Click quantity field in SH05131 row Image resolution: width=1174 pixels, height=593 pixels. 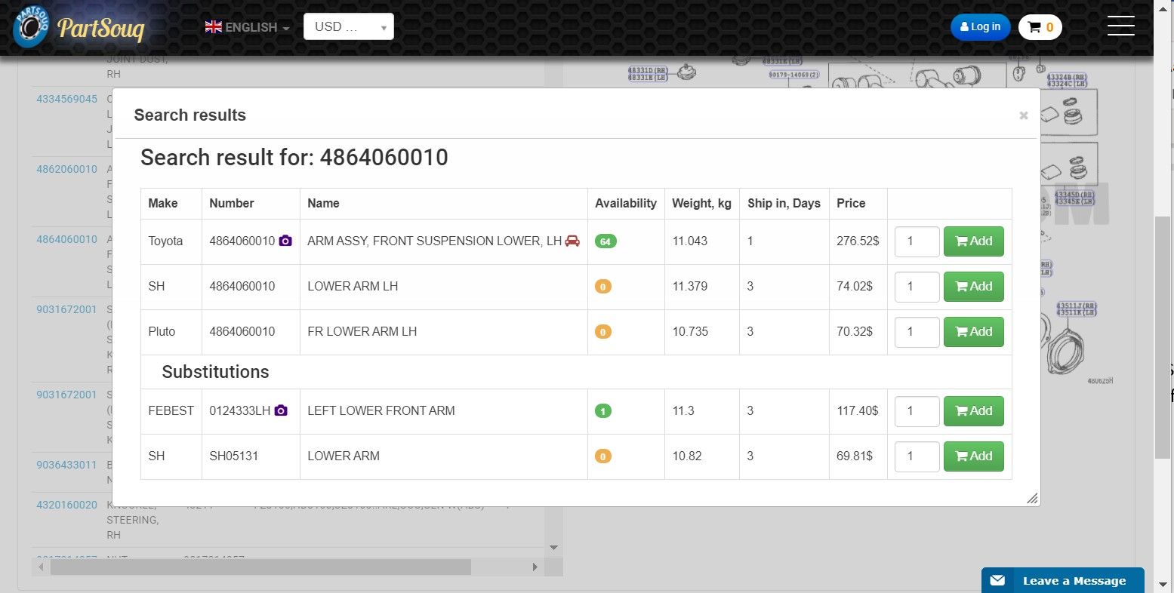[917, 456]
